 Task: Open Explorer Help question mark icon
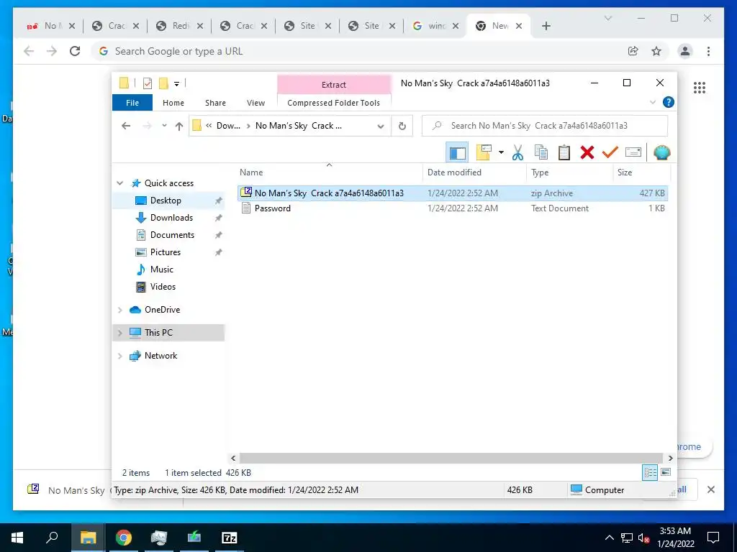tap(669, 102)
